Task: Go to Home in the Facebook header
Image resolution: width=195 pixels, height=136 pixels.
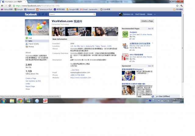Action: pyautogui.click(x=150, y=14)
